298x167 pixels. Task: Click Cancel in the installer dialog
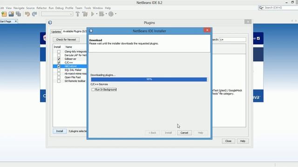click(x=184, y=133)
